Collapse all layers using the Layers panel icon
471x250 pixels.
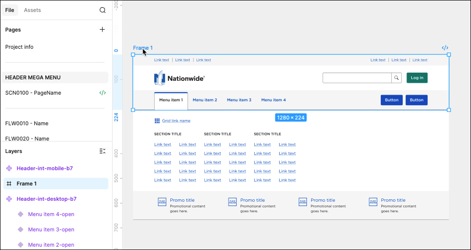103,151
